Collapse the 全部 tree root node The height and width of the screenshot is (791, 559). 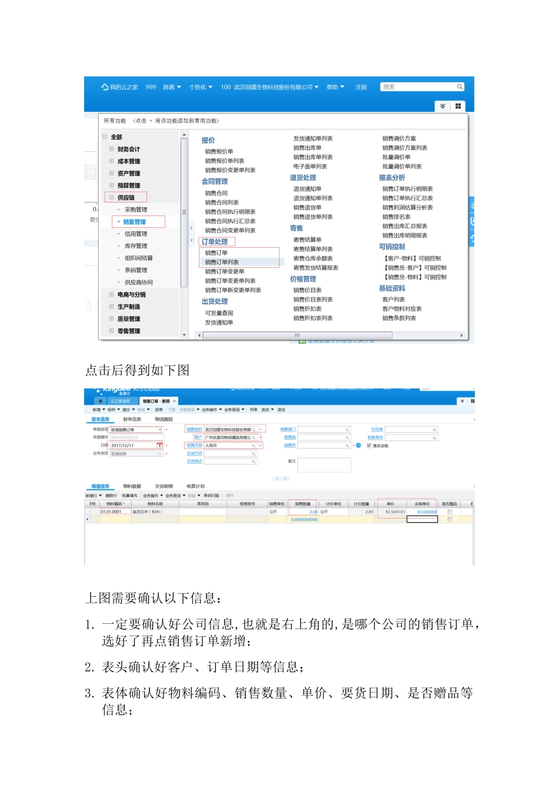[105, 137]
